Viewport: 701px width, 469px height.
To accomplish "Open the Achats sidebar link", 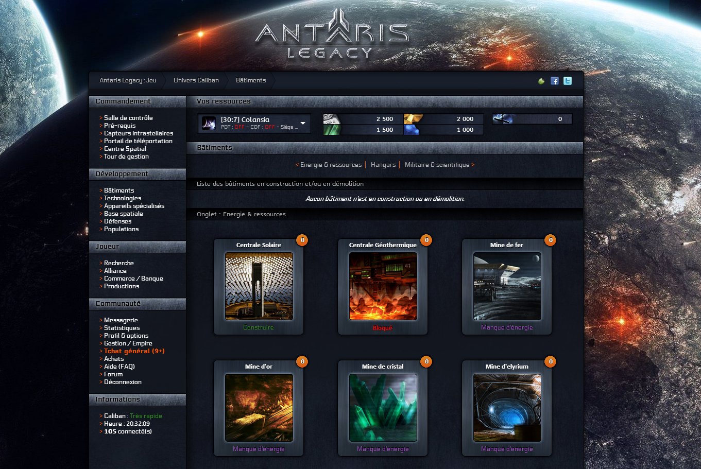I will tap(114, 359).
